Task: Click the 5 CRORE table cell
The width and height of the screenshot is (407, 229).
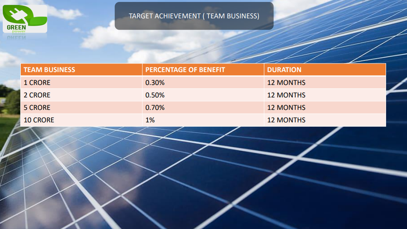Action: coord(37,108)
